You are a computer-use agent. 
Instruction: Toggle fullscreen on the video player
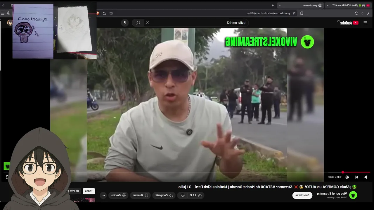[7, 177]
